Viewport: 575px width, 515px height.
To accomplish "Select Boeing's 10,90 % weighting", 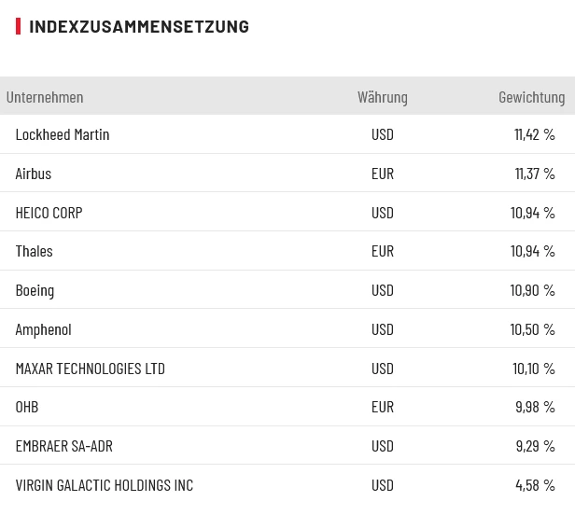I will click(532, 290).
